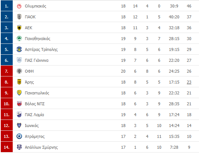The image size is (199, 154).
Task: Click the Ολυμπιακός club crest icon
Action: tap(19, 6)
